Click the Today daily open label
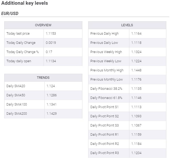 [19, 61]
